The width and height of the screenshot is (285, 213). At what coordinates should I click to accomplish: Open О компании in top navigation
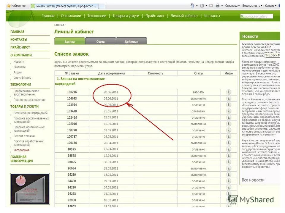coord(71,16)
